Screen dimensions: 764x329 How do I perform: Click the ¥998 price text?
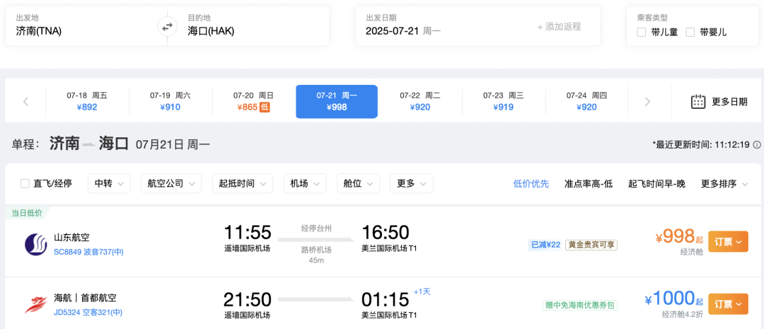pyautogui.click(x=679, y=237)
